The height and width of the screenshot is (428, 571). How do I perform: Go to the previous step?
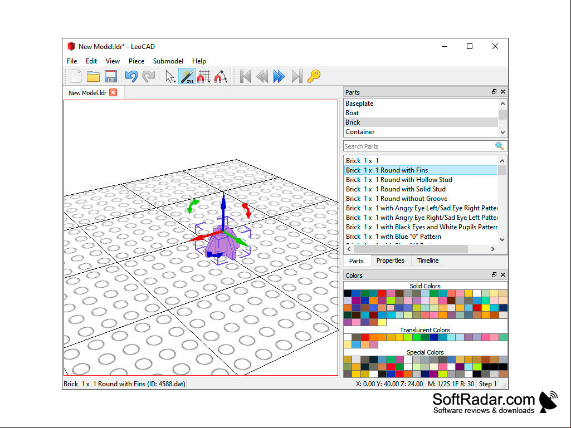click(x=262, y=76)
